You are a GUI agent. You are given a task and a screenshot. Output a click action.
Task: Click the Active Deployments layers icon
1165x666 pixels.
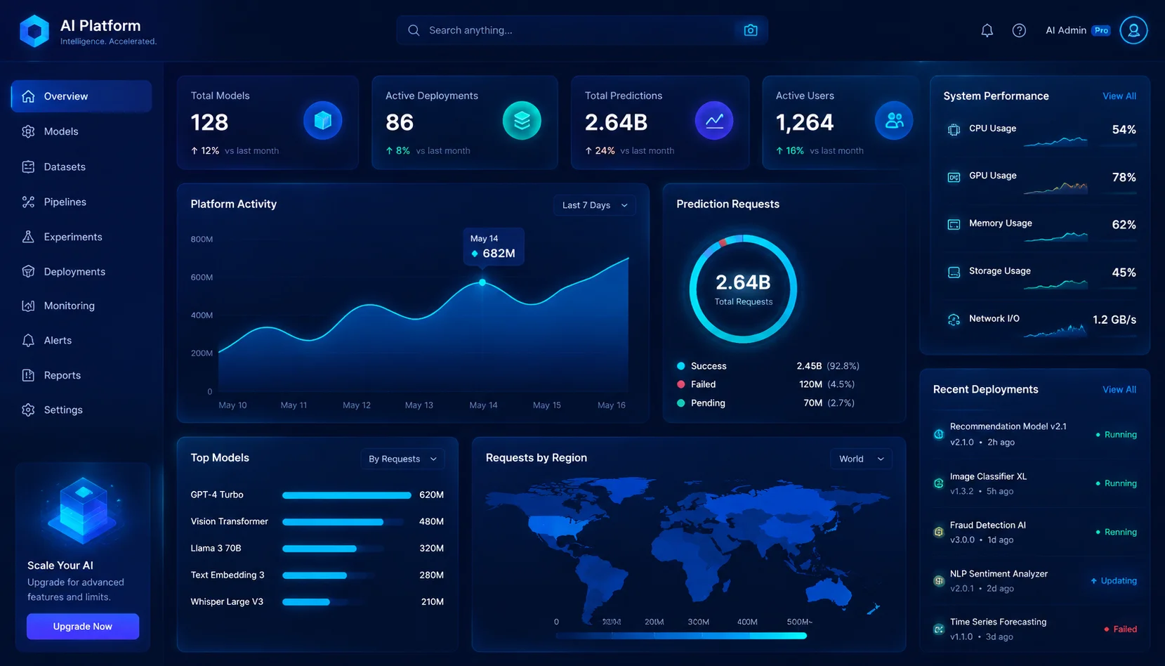pos(522,121)
